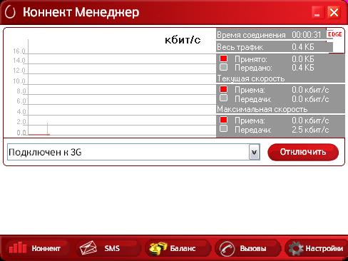348x261 pixels.
Task: Click gray Передачи swatch under Текущая скорость
Action: 223,98
